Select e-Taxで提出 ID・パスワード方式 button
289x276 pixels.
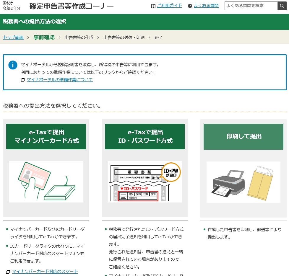145,136
